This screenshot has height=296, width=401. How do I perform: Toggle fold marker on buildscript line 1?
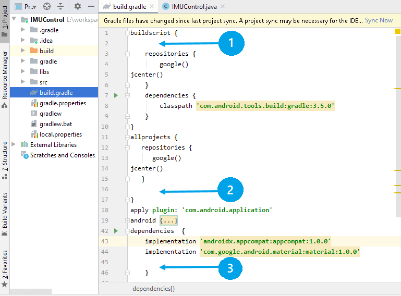pyautogui.click(x=127, y=33)
